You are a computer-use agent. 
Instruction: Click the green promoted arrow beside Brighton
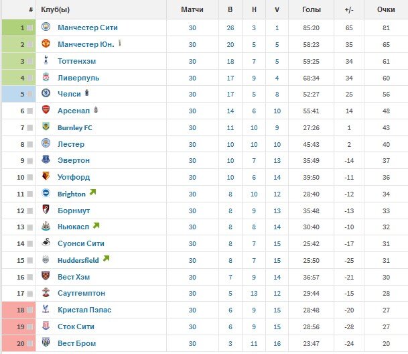[x=92, y=192]
